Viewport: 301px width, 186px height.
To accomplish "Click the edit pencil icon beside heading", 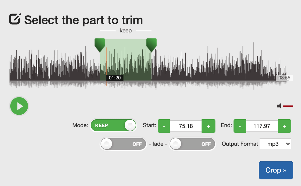I will pos(15,19).
